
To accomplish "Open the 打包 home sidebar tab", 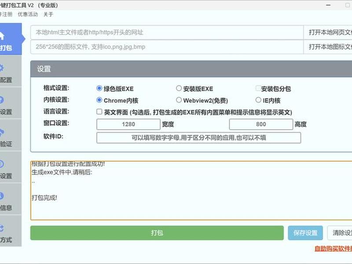I will point(11,39).
